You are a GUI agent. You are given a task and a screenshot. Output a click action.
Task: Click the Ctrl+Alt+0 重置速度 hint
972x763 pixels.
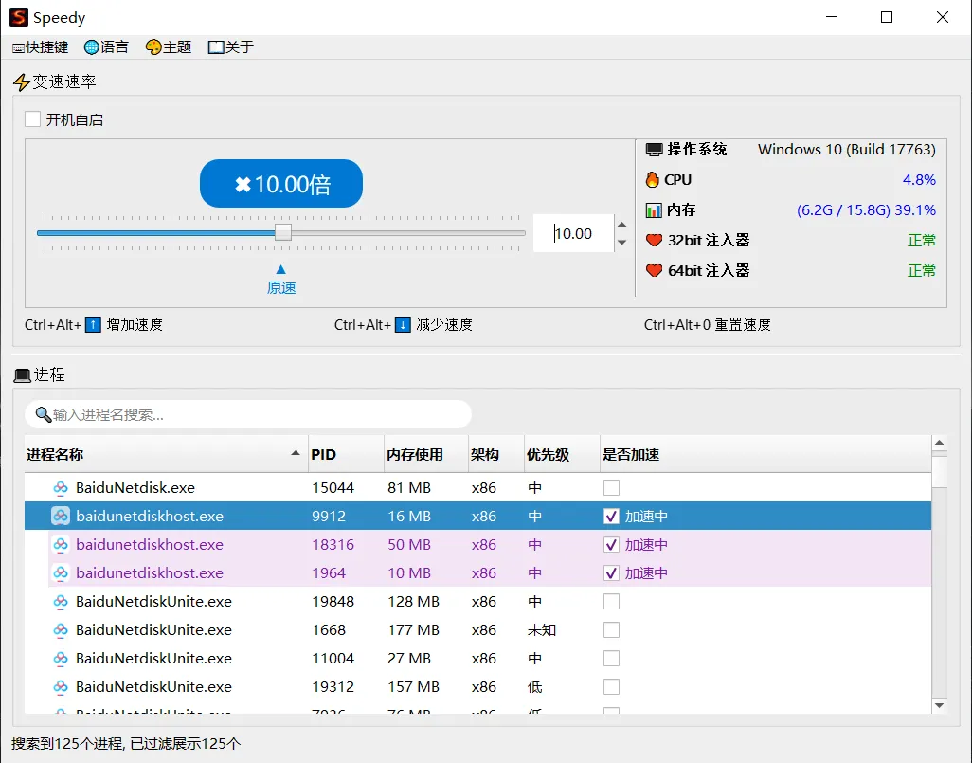(x=708, y=324)
